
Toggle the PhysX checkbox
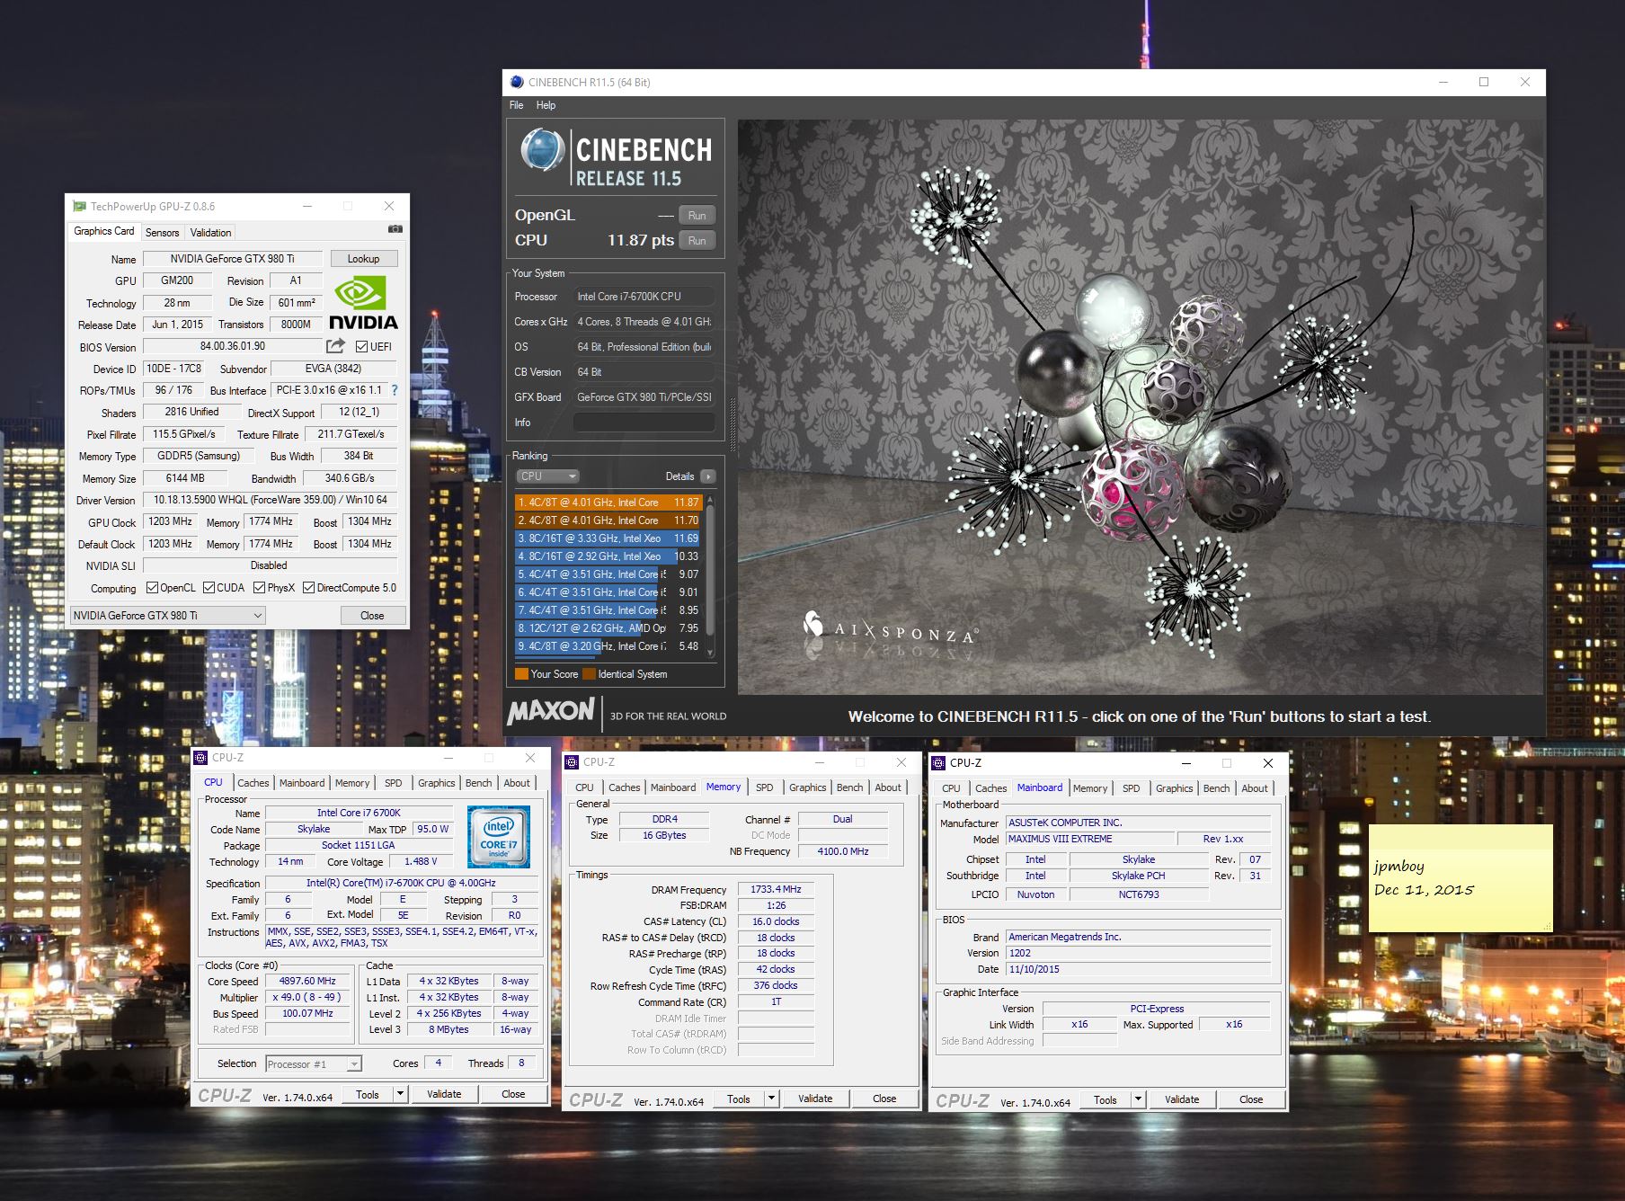coord(259,588)
